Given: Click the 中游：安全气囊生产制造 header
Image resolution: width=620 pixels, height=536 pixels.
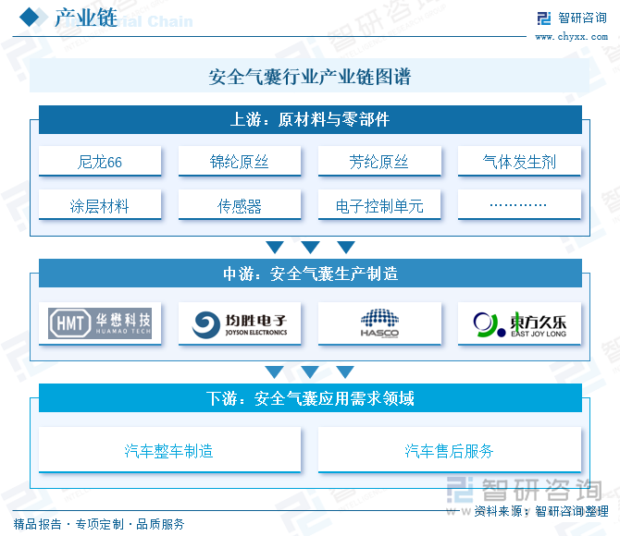Looking at the screenshot, I should click(x=310, y=274).
